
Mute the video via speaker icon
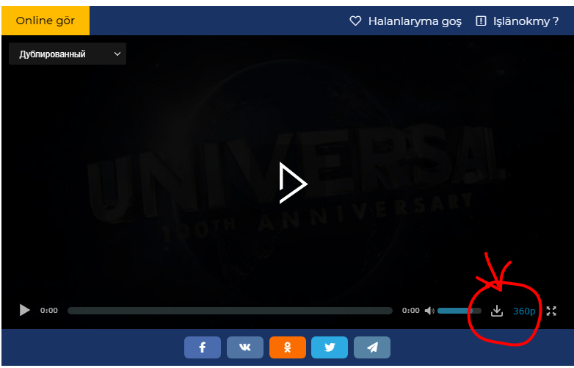(429, 311)
